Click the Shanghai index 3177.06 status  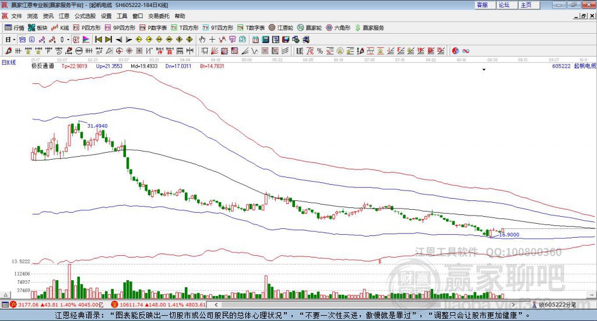(57, 305)
